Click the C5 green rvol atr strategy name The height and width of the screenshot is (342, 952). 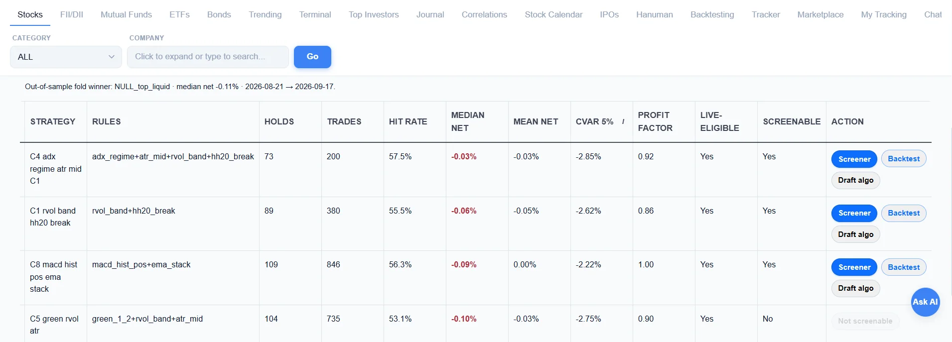pos(54,325)
